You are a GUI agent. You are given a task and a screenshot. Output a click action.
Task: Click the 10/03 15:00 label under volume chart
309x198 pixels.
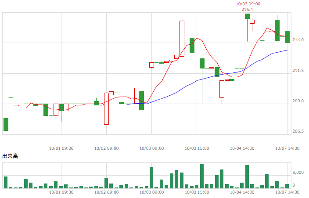(197, 192)
